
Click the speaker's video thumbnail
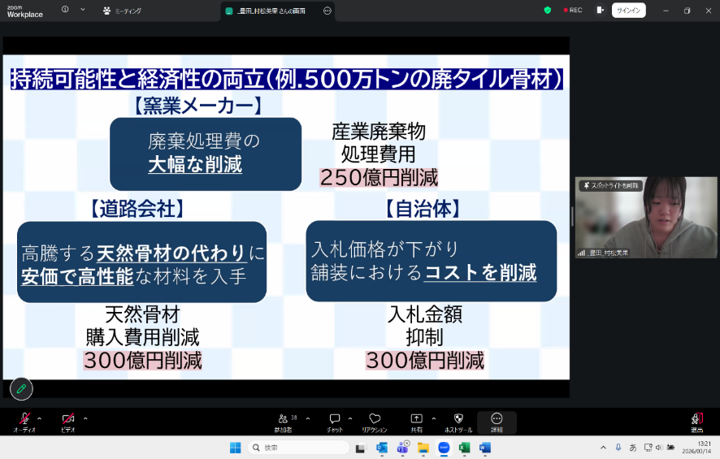coord(646,218)
